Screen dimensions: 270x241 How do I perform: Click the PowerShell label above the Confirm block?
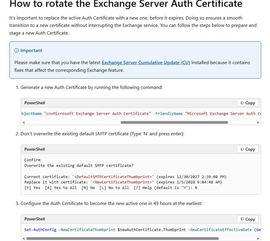(35, 149)
